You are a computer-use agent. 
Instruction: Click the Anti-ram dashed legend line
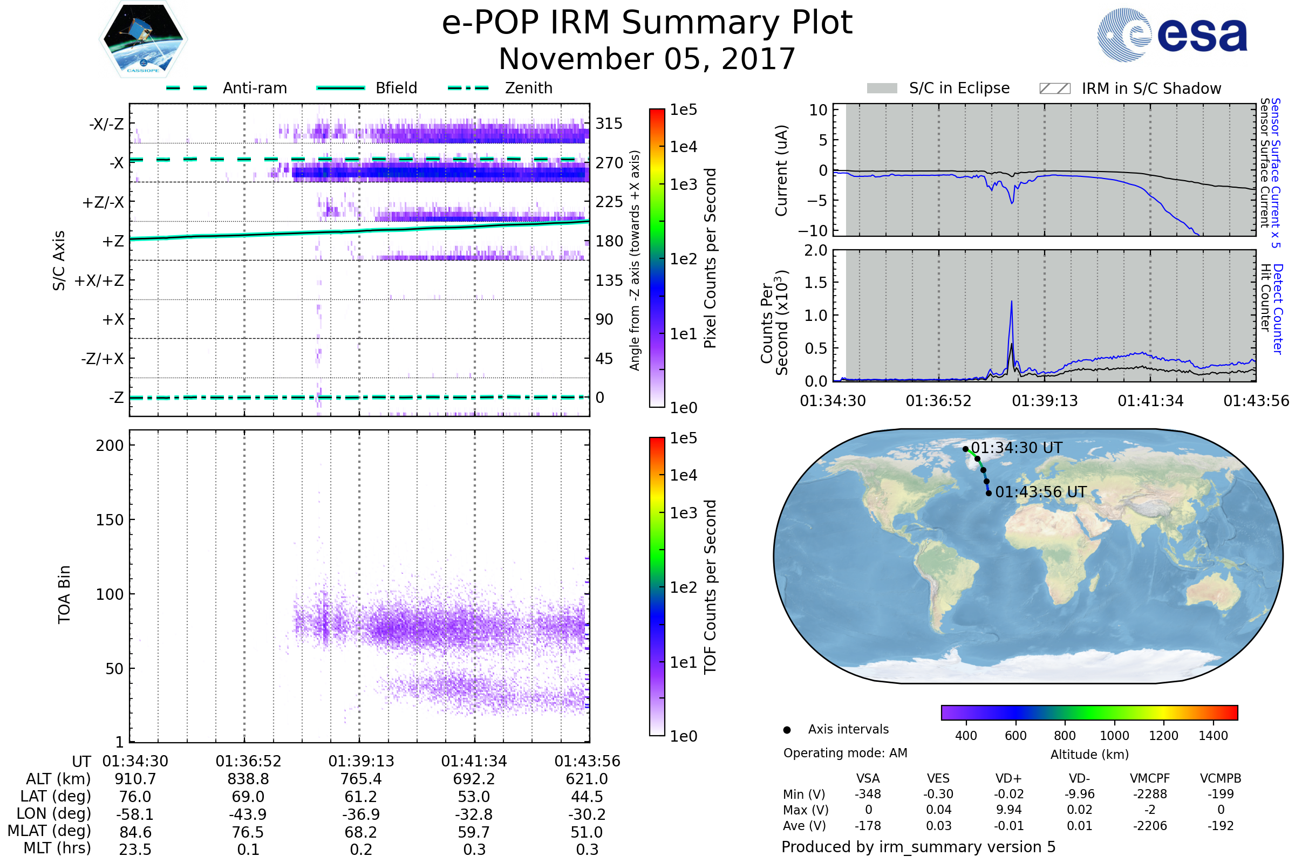pyautogui.click(x=187, y=88)
